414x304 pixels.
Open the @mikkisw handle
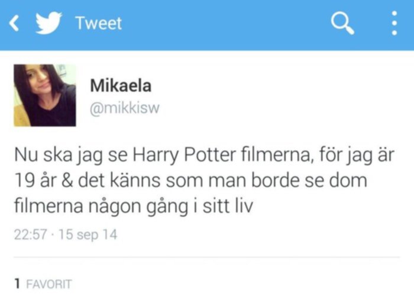point(125,108)
